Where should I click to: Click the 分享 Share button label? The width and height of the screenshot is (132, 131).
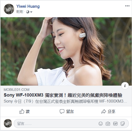(x=111, y=112)
